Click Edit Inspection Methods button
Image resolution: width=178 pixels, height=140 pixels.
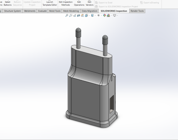[66, 3]
